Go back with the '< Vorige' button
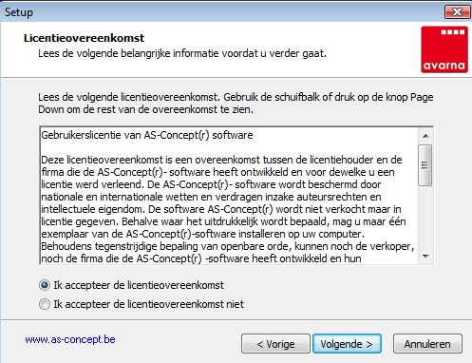Image resolution: width=472 pixels, height=363 pixels. 275,344
